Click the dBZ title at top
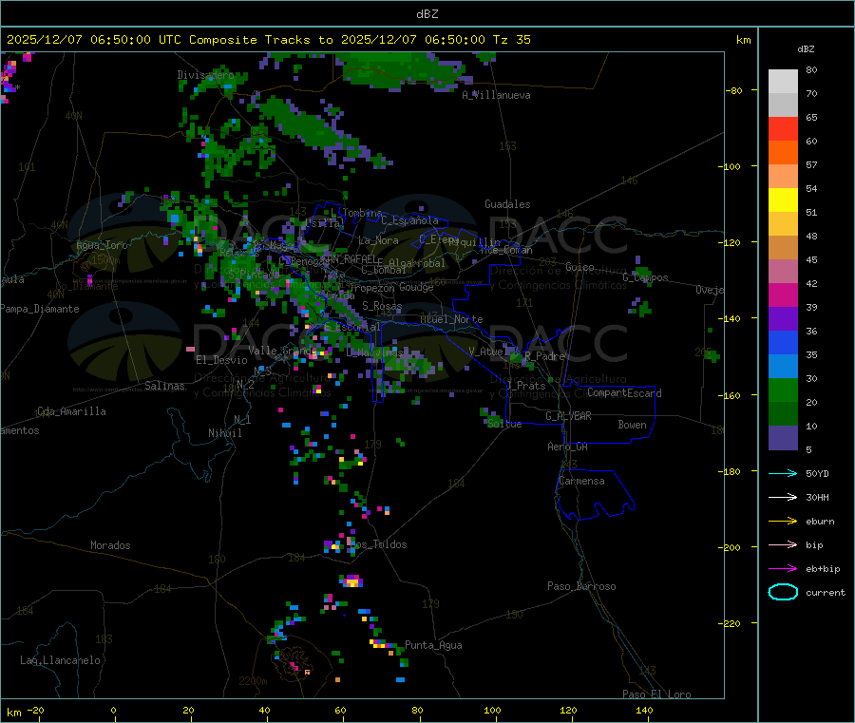Viewport: 855px width, 723px height. [427, 14]
